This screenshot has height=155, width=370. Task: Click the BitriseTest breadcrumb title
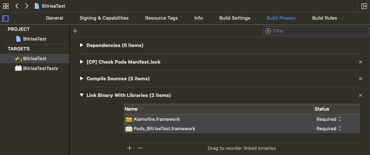point(54,6)
